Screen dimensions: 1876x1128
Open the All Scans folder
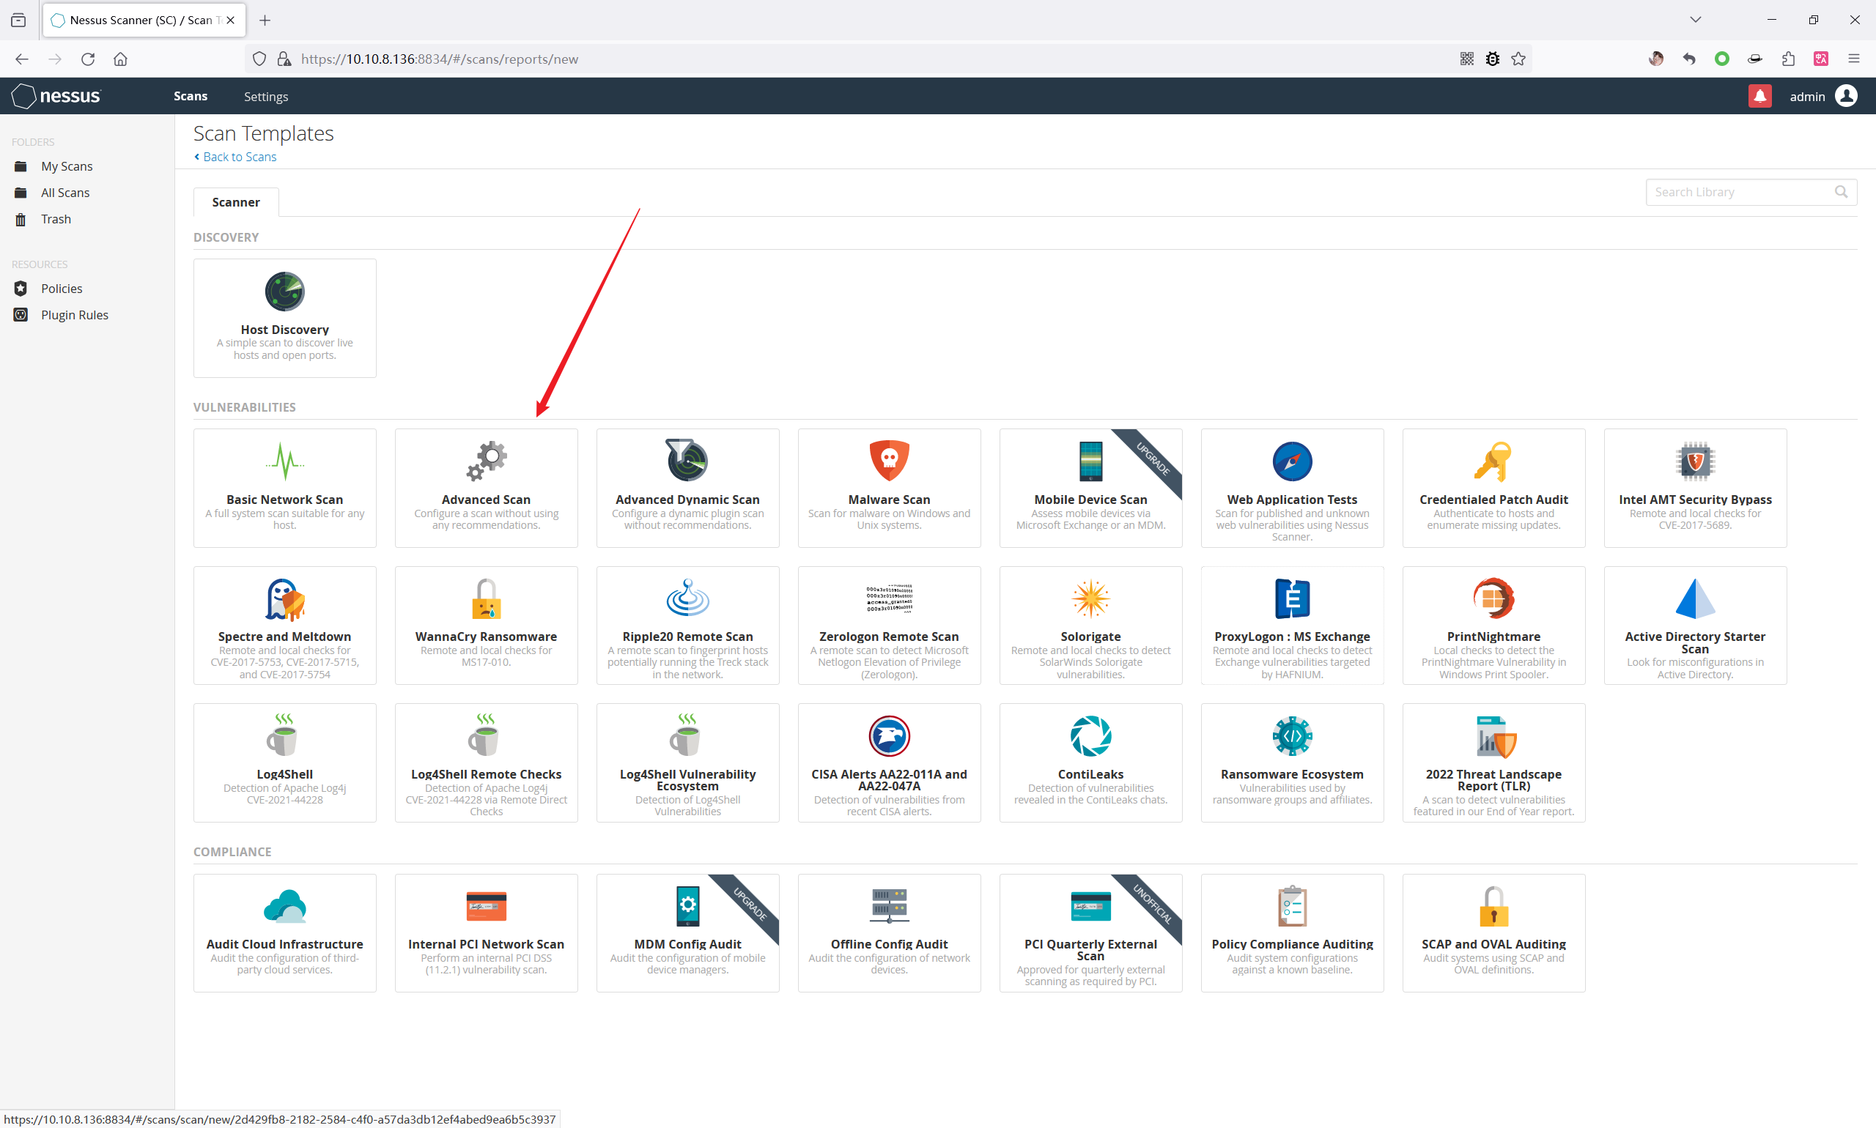tap(65, 193)
